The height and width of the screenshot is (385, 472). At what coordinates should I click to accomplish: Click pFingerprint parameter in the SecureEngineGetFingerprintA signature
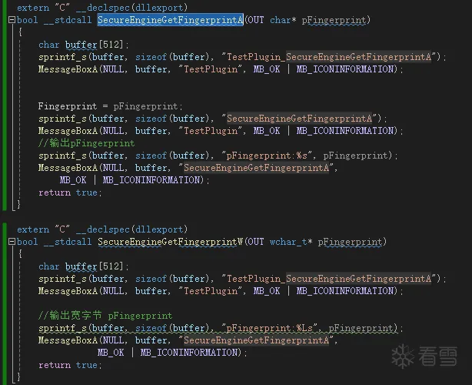(334, 20)
